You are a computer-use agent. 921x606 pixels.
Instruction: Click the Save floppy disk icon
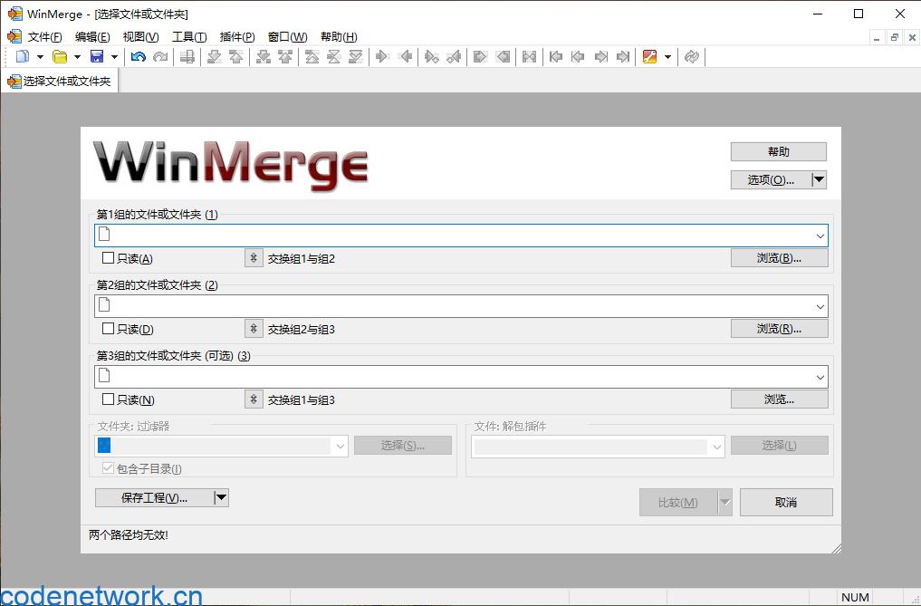(97, 57)
